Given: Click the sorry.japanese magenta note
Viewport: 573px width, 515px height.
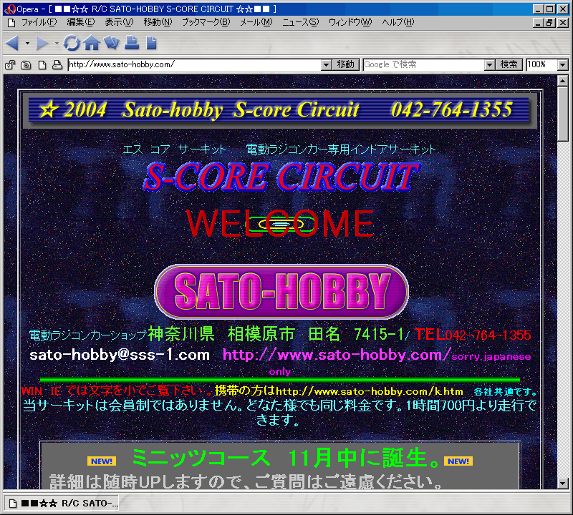Looking at the screenshot, I should click(x=491, y=357).
